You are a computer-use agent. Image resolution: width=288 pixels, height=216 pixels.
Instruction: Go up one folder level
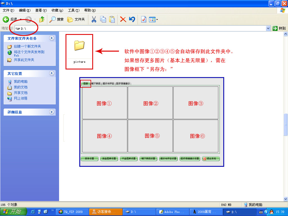point(42,19)
